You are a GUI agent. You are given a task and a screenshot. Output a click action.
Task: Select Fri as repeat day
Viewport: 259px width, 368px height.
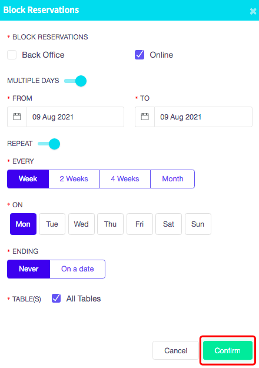(x=140, y=224)
